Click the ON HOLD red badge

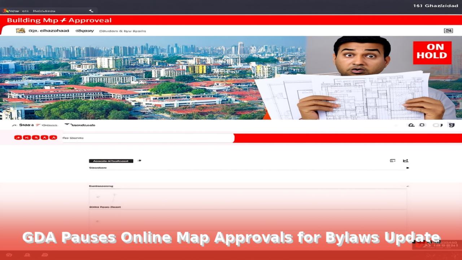[432, 53]
